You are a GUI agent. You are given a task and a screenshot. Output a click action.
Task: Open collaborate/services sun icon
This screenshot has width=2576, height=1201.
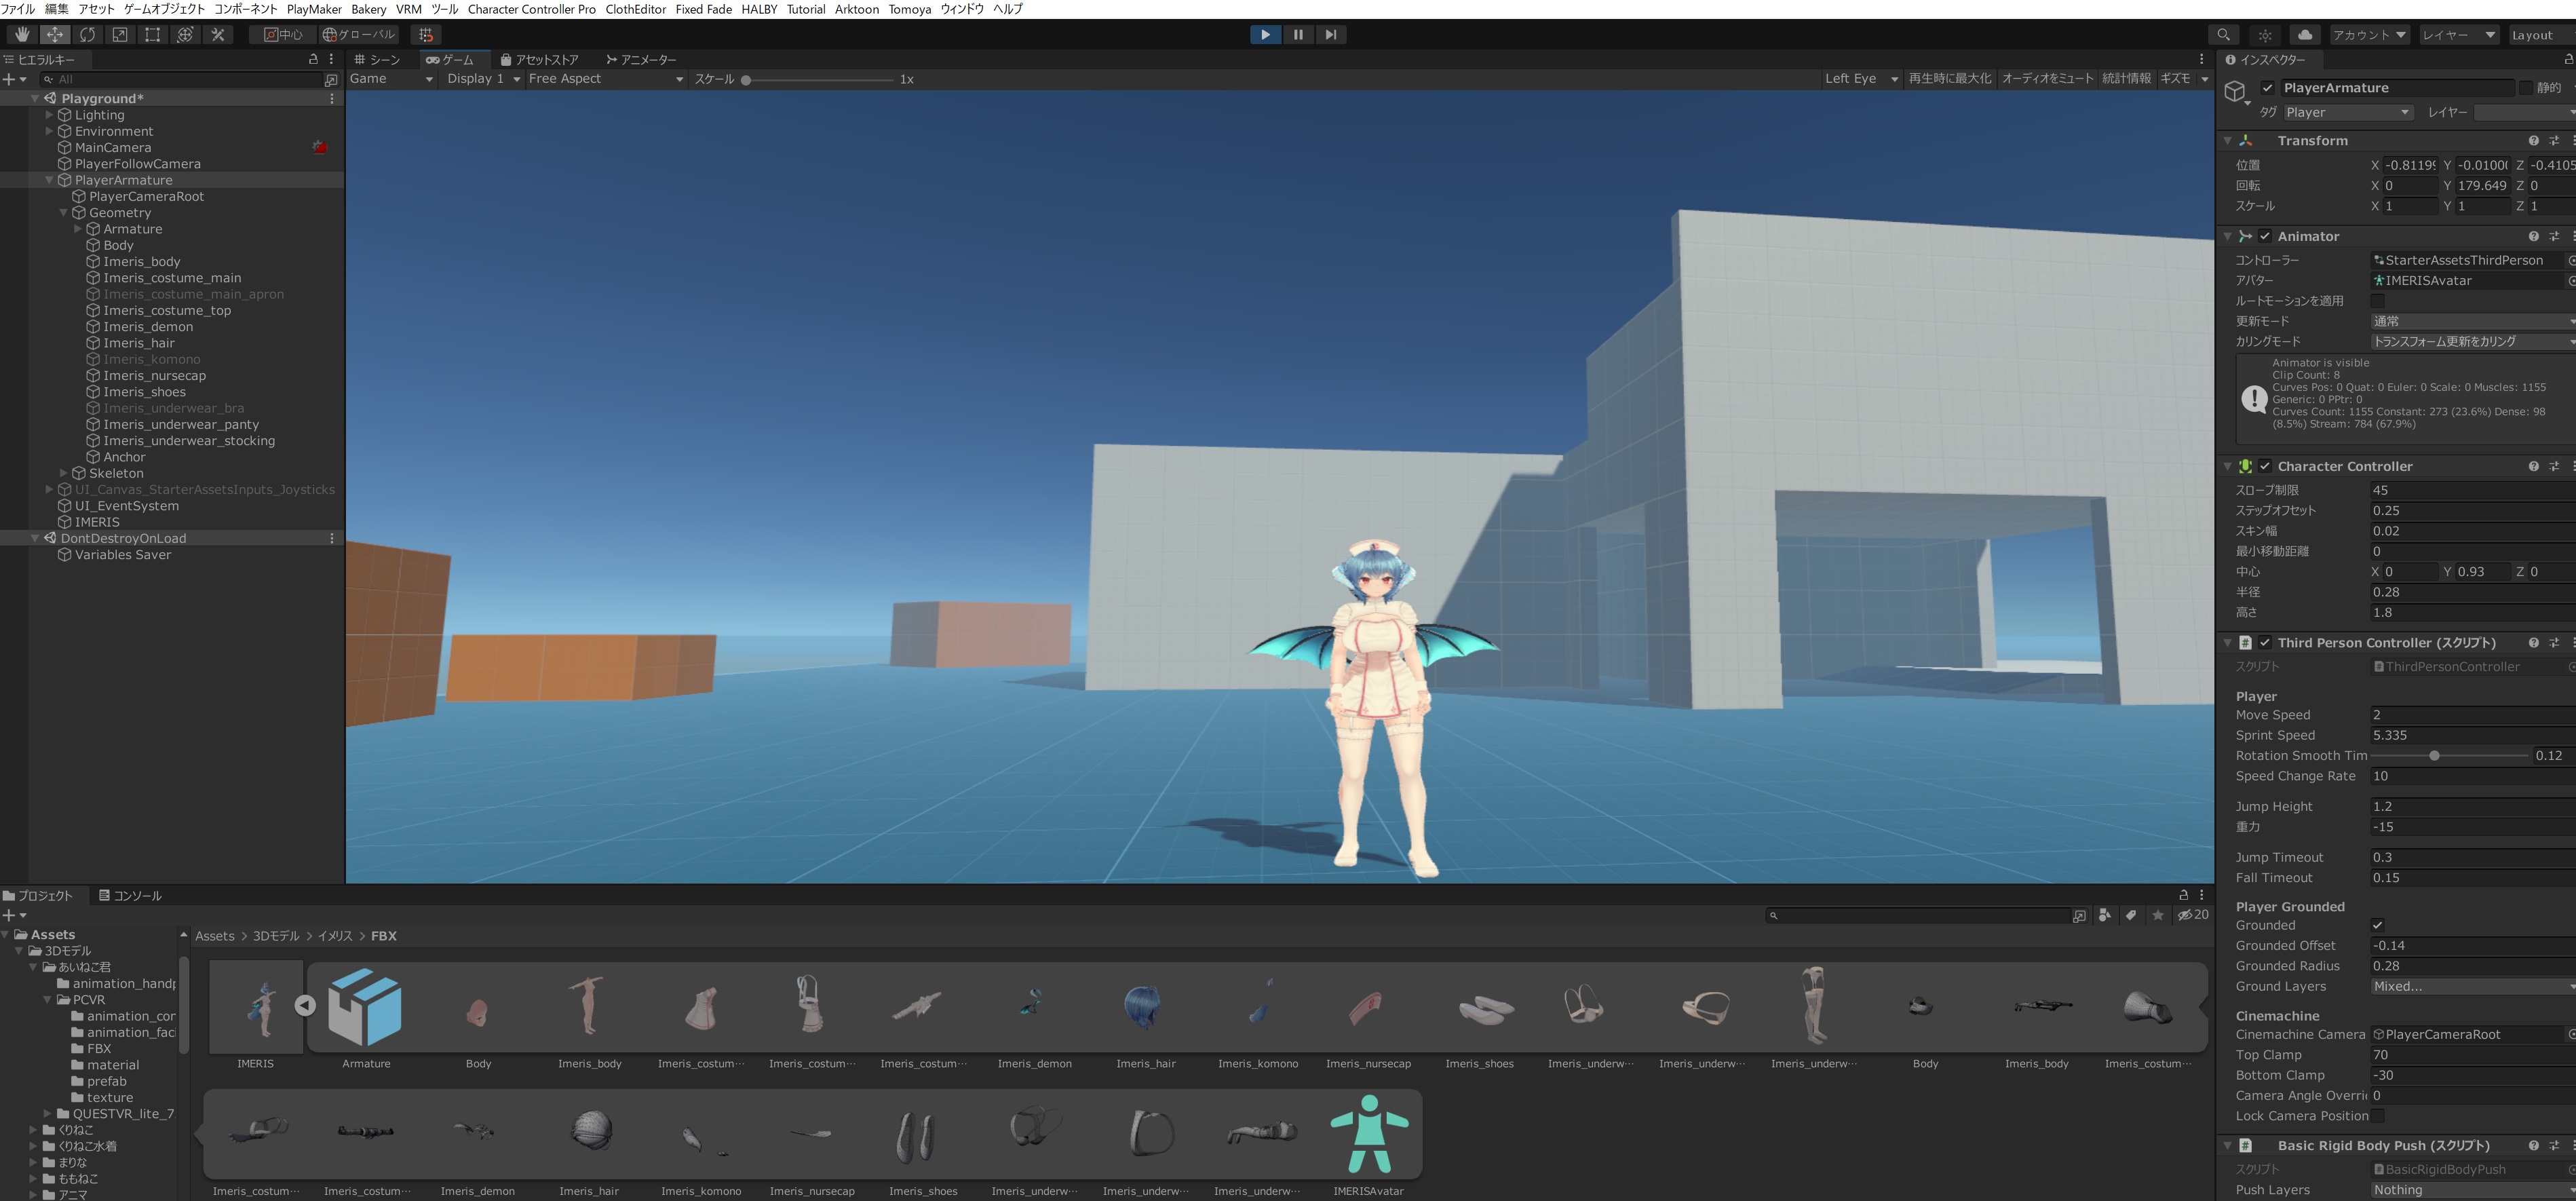pyautogui.click(x=2265, y=34)
